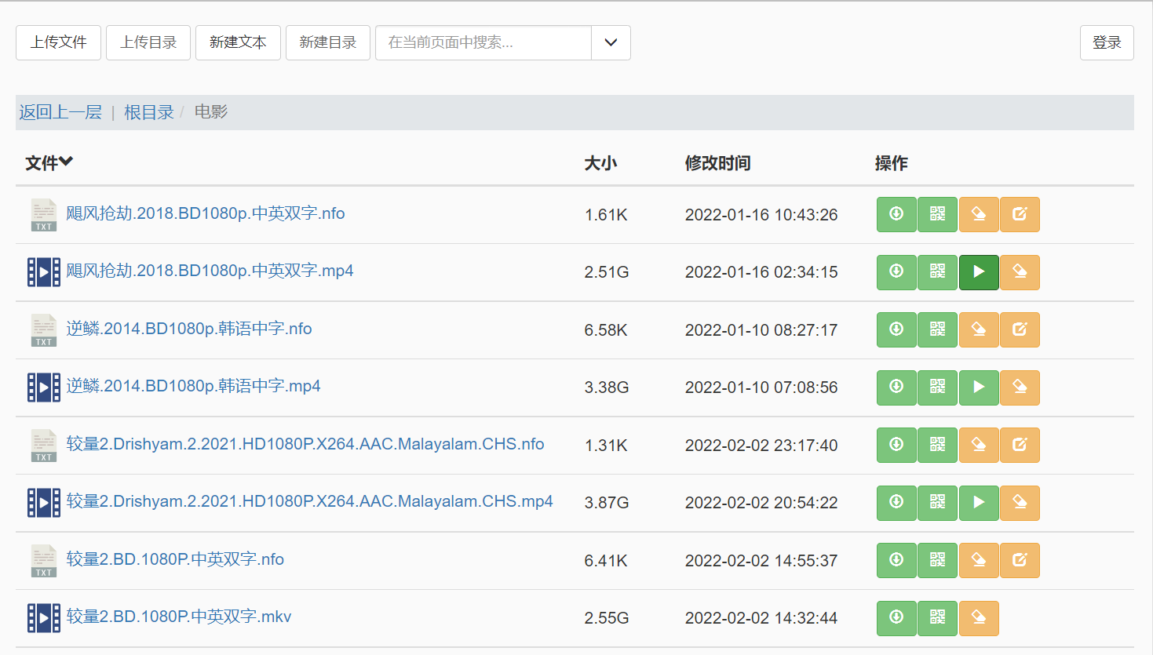The width and height of the screenshot is (1153, 655).
Task: Open 逆鳞.2014.BD1080p.韩语中字.nfo link
Action: [189, 329]
